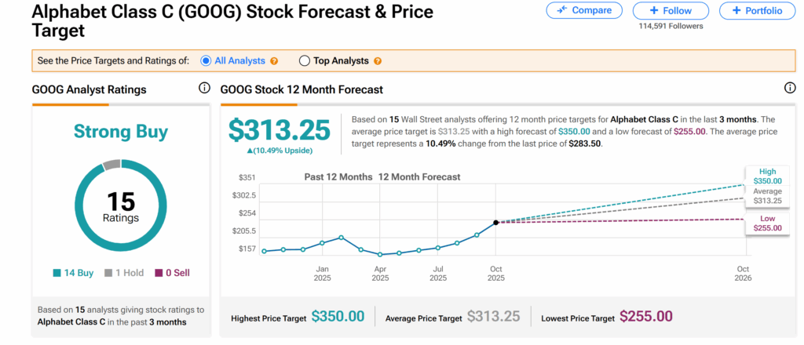The width and height of the screenshot is (804, 345).
Task: Click the lock icon next to All Analysts
Action: point(274,61)
